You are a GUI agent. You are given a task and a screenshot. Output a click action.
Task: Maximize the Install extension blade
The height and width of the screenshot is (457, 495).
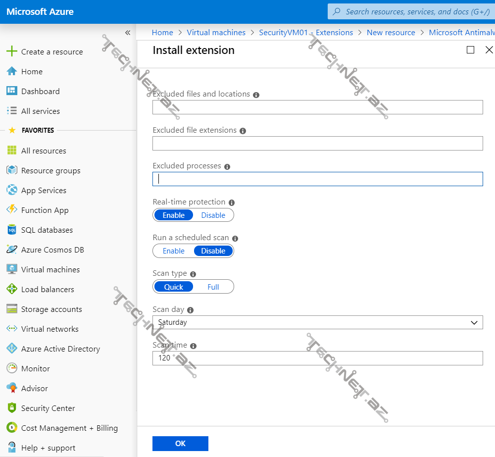470,50
